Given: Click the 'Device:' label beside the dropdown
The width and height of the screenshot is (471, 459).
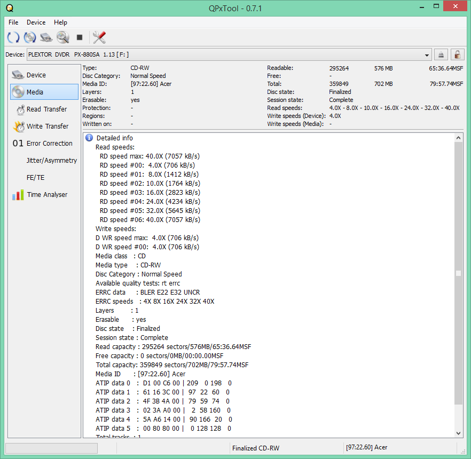Looking at the screenshot, I should (15, 54).
